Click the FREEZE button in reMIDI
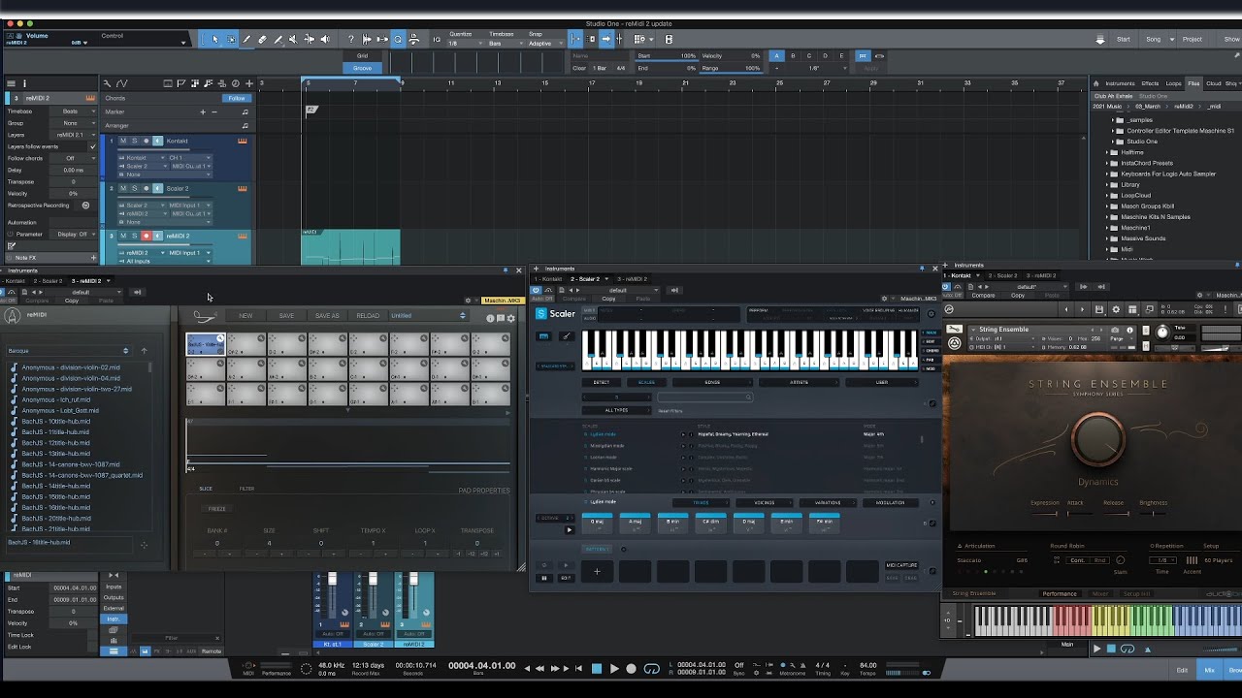 pyautogui.click(x=217, y=509)
